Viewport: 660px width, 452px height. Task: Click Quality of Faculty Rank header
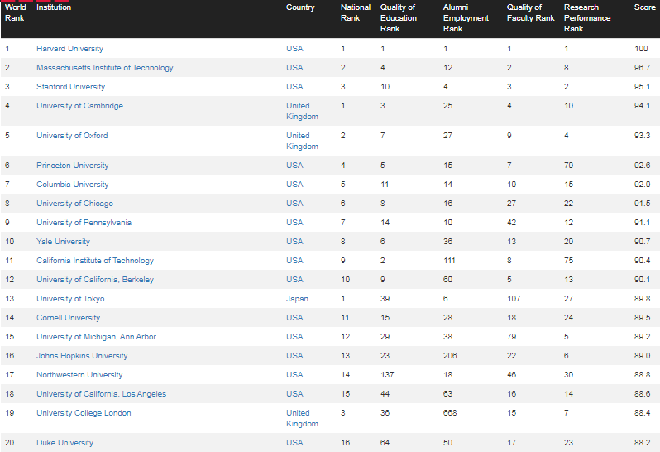(x=530, y=12)
